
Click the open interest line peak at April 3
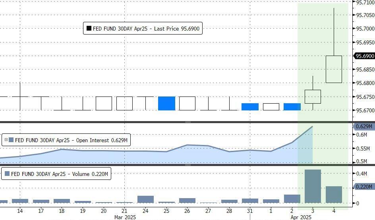pyautogui.click(x=313, y=127)
